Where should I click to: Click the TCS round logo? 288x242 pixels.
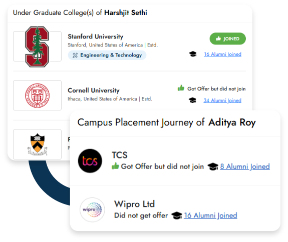(x=90, y=161)
